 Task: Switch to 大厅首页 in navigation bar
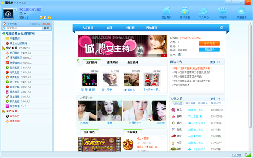coord(88,27)
